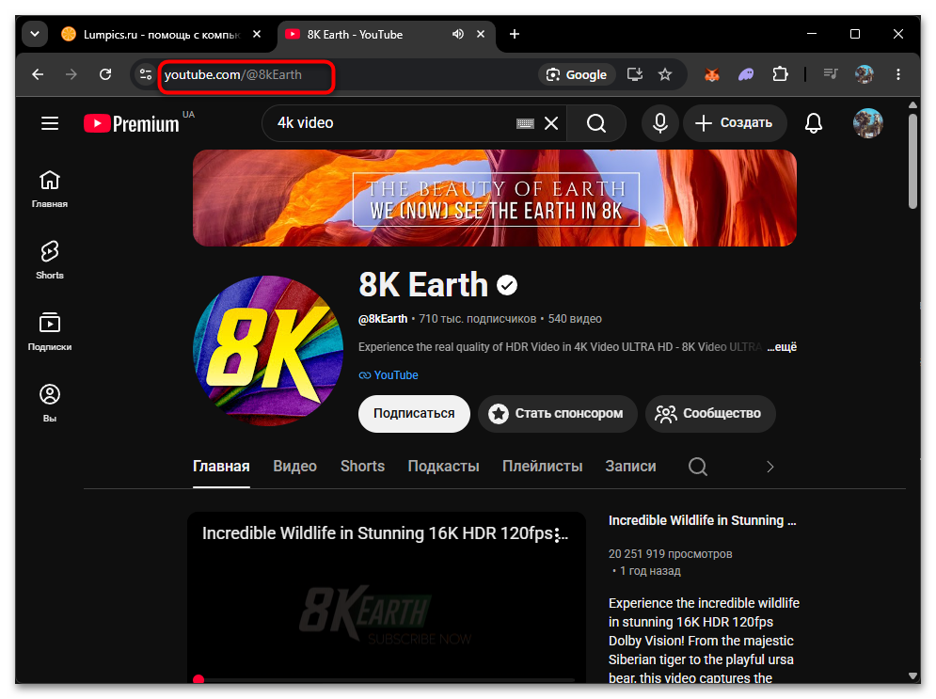Click the scrollbar up arrow
Image resolution: width=936 pixels, height=699 pixels.
[x=912, y=105]
